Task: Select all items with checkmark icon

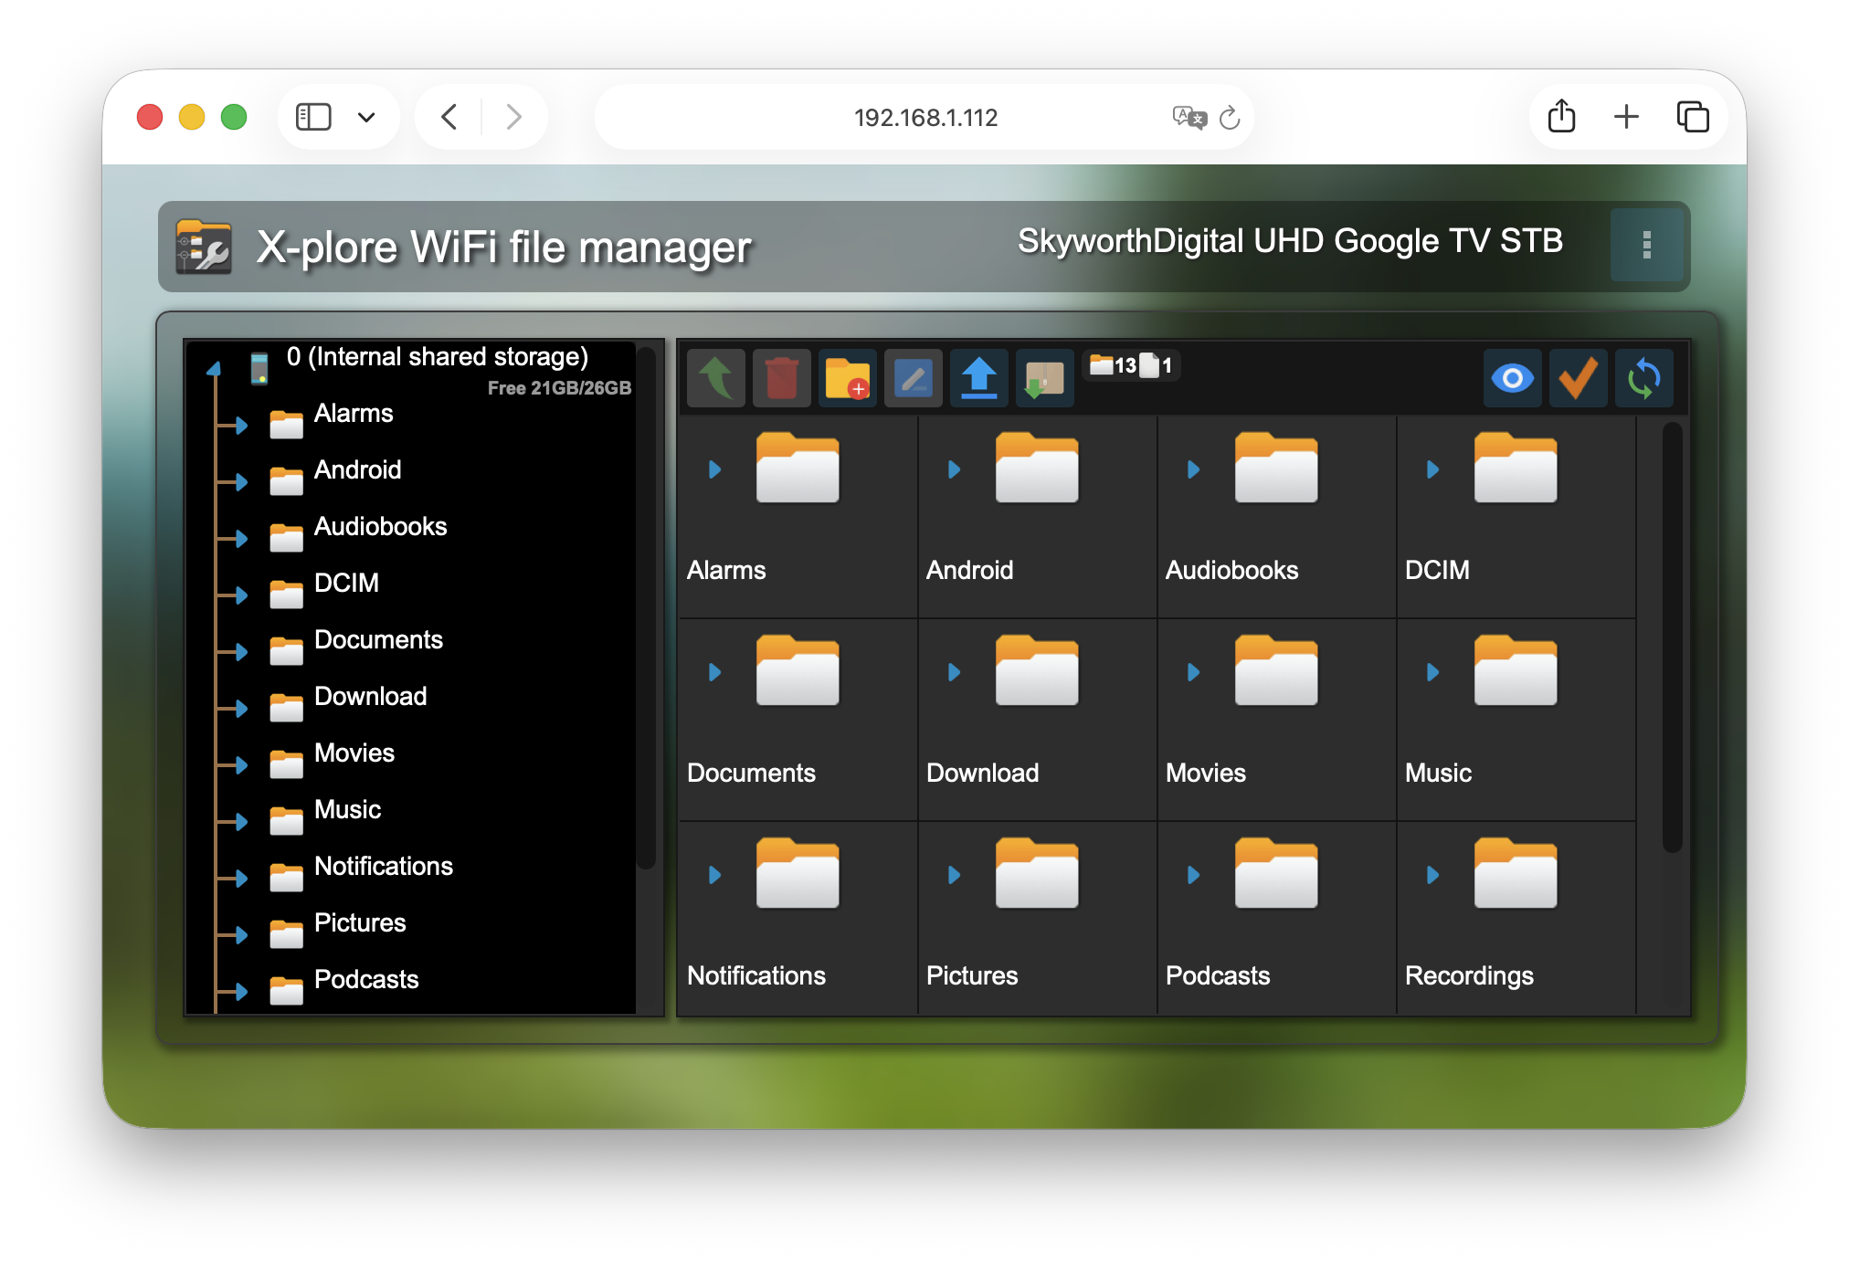Action: click(1579, 377)
